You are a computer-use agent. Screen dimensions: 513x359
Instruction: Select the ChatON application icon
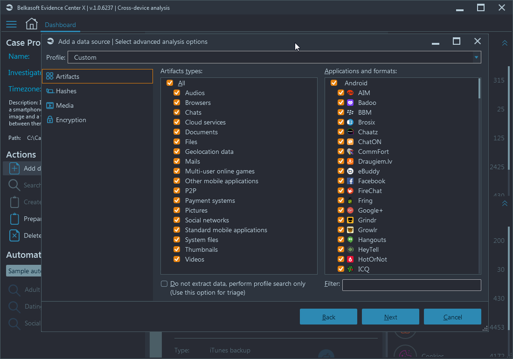pyautogui.click(x=350, y=142)
